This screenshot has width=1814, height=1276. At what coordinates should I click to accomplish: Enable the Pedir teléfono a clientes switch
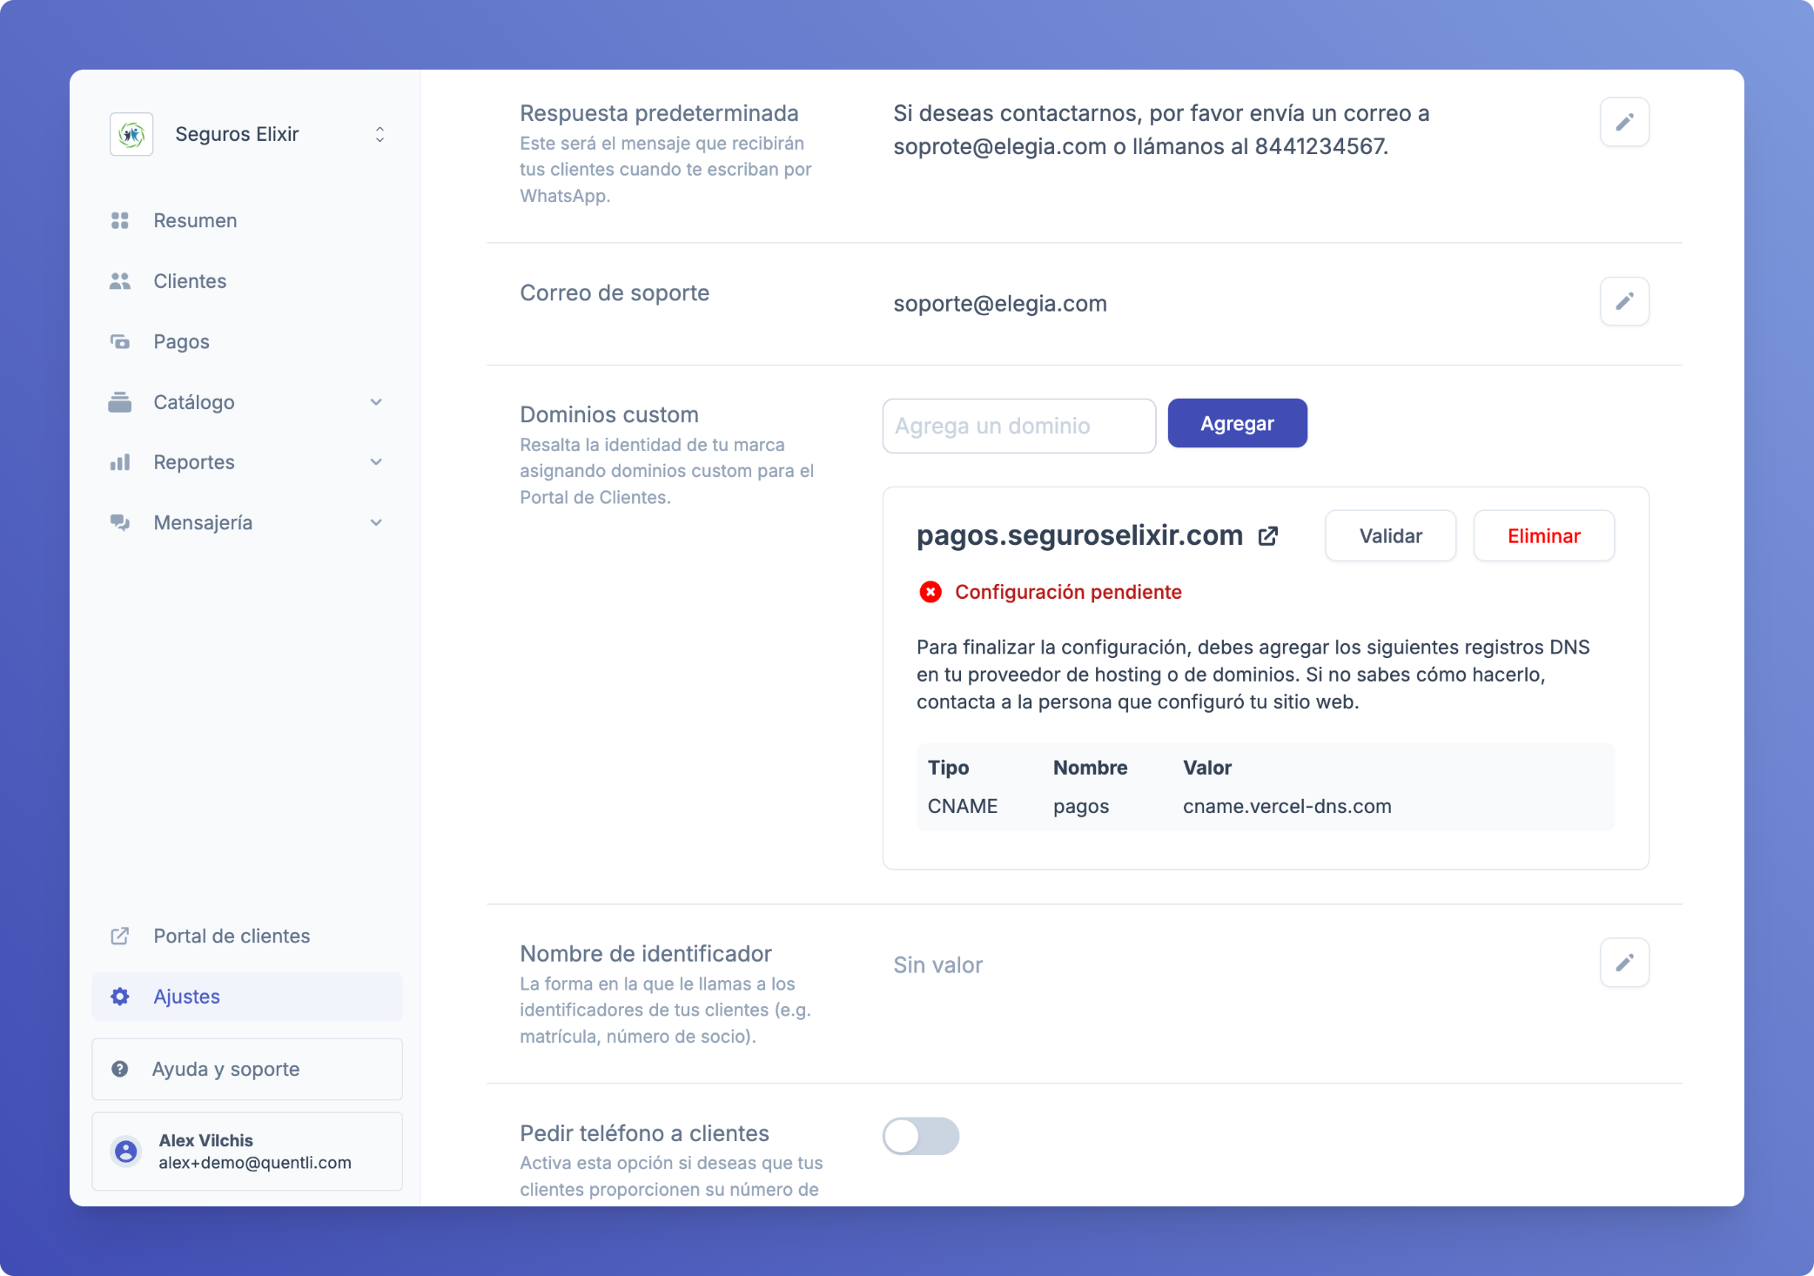coord(920,1136)
